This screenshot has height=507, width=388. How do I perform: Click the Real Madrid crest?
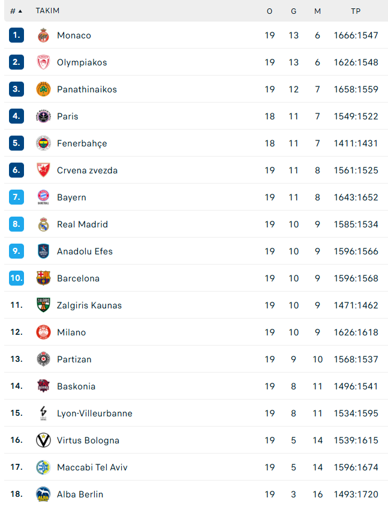coord(43,224)
